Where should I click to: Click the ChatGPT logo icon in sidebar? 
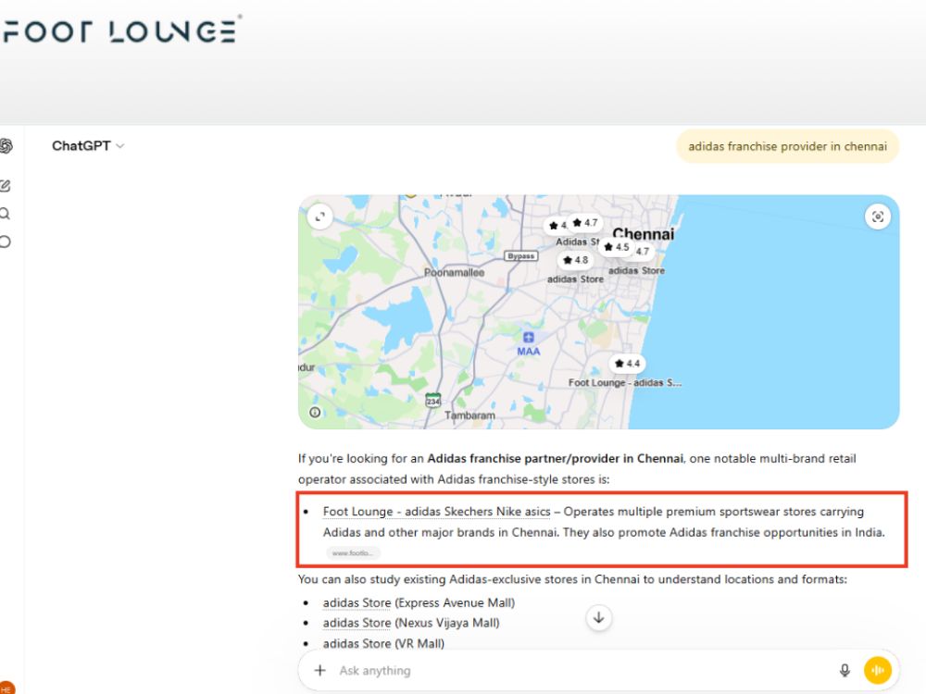tap(6, 146)
